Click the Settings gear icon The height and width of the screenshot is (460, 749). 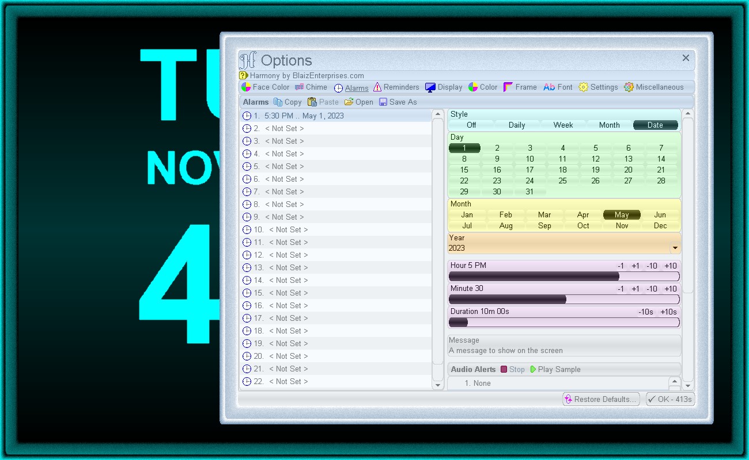tap(584, 87)
